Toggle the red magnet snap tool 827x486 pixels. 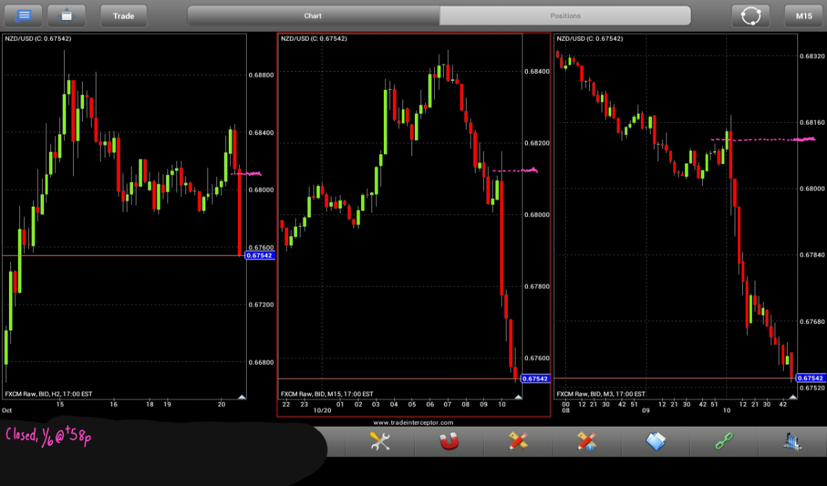point(449,441)
